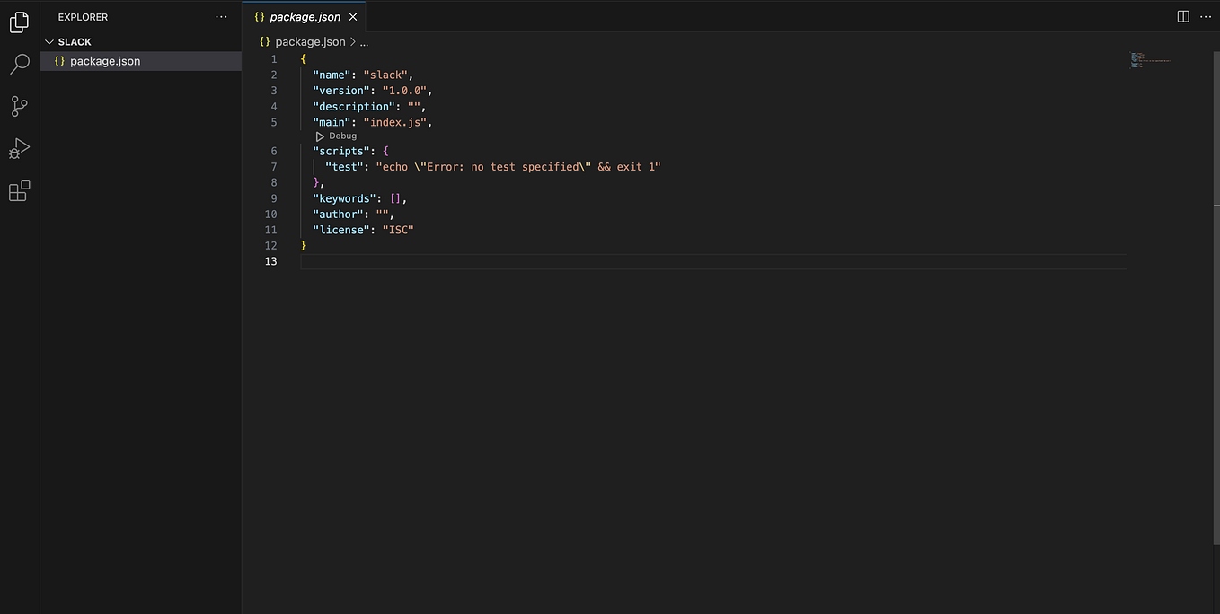Click line number 1 in the gutter
Viewport: 1220px width, 614px height.
point(274,59)
